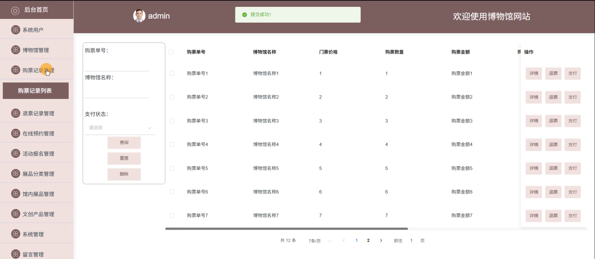Click the icon beside 系统管理
595x259 pixels.
(x=15, y=234)
